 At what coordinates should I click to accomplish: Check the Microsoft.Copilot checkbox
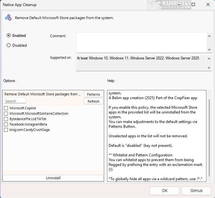tap(6, 108)
